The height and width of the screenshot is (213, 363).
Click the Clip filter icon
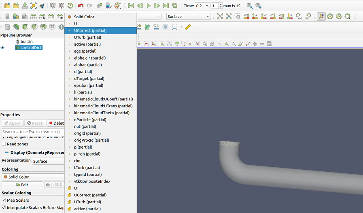[25, 27]
